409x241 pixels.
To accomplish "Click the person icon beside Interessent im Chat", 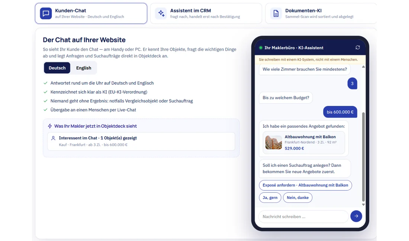I will tap(53, 138).
